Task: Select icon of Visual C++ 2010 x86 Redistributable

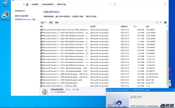Action: tap(41, 68)
